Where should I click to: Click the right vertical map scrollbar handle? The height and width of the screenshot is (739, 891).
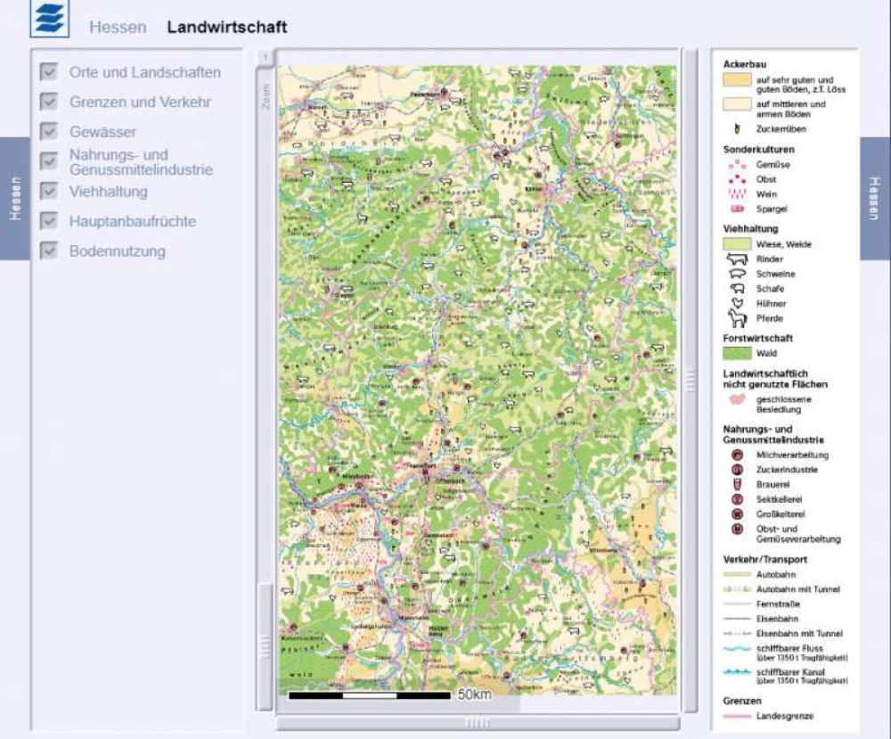[x=691, y=381]
